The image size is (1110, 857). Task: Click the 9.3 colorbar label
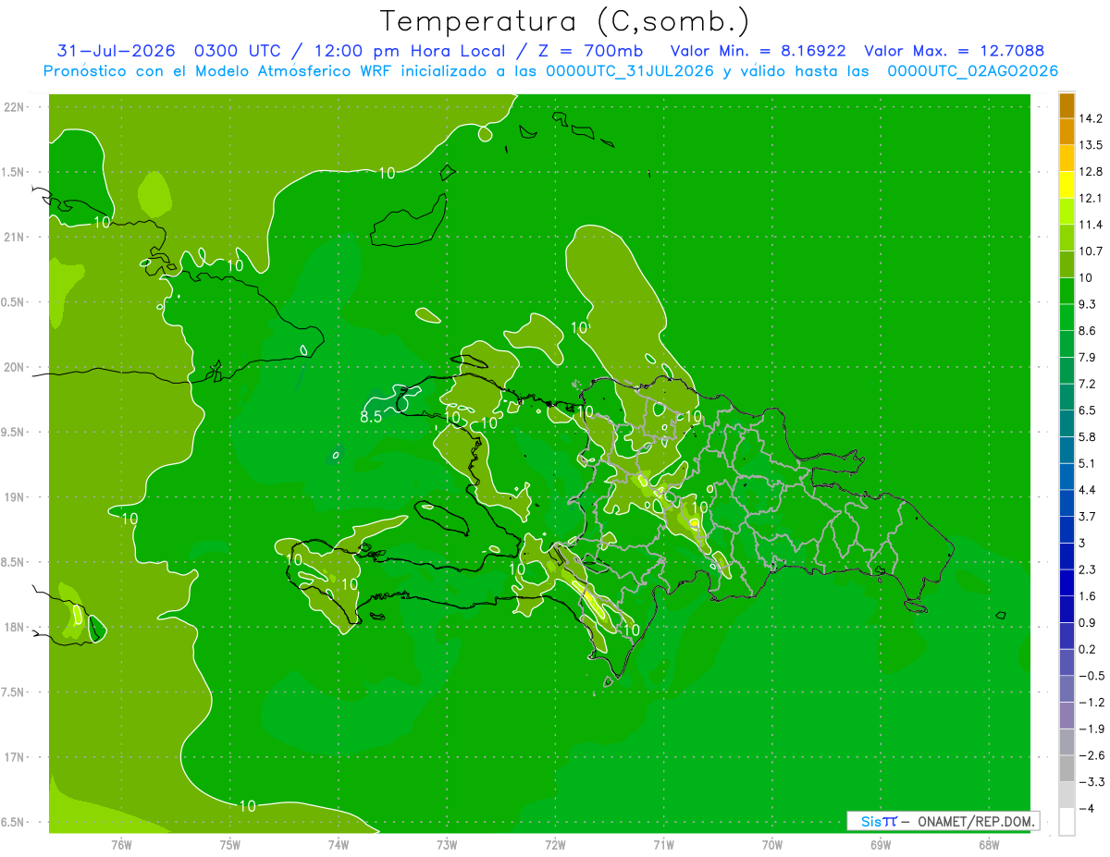point(1088,304)
